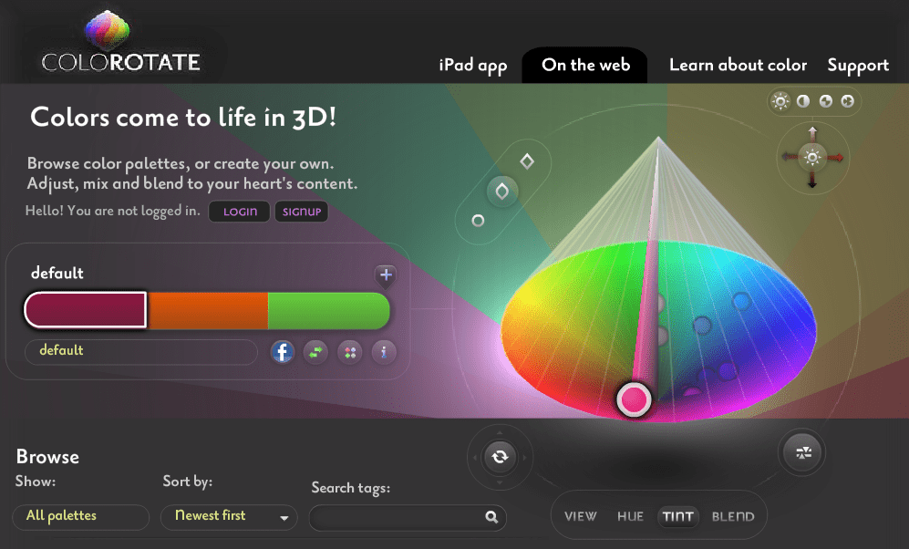Click the Facebook share icon
Image resolution: width=909 pixels, height=549 pixels.
click(x=282, y=352)
